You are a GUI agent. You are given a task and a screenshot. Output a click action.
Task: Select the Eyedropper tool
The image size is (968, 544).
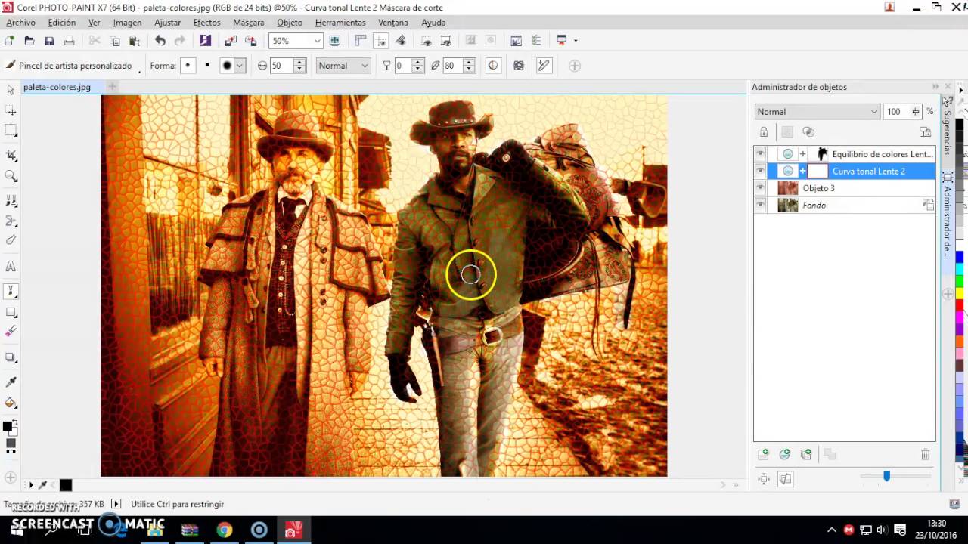point(11,382)
